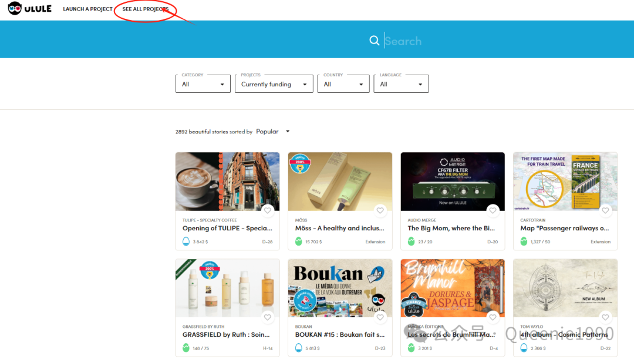
Task: Click the CARTOTRAIN creator label
Action: pos(533,220)
